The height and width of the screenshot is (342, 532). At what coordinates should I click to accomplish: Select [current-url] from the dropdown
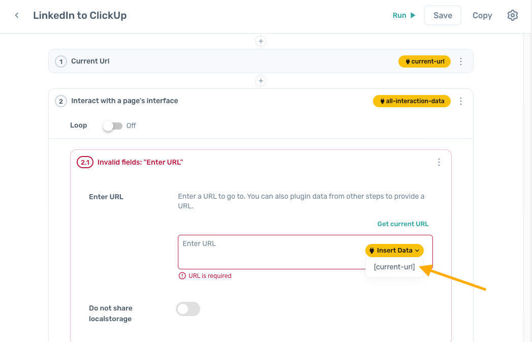394,267
